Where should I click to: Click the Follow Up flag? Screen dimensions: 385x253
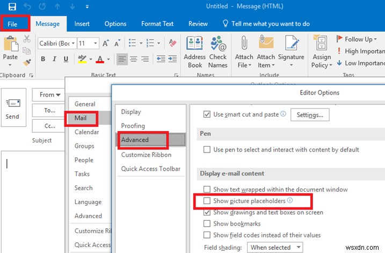click(356, 39)
